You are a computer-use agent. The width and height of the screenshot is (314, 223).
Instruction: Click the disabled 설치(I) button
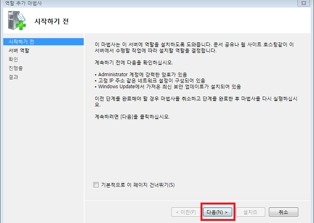[251, 212]
